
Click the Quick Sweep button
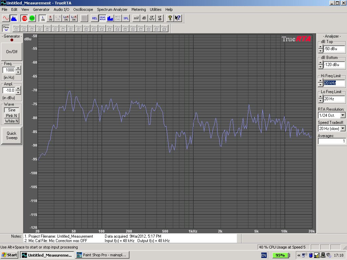click(x=12, y=135)
